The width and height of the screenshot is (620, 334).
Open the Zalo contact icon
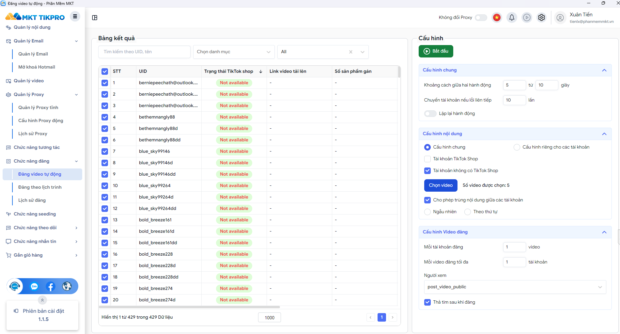click(x=34, y=286)
